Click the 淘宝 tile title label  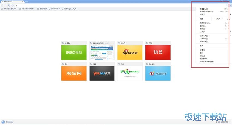pyautogui.click(x=66, y=64)
